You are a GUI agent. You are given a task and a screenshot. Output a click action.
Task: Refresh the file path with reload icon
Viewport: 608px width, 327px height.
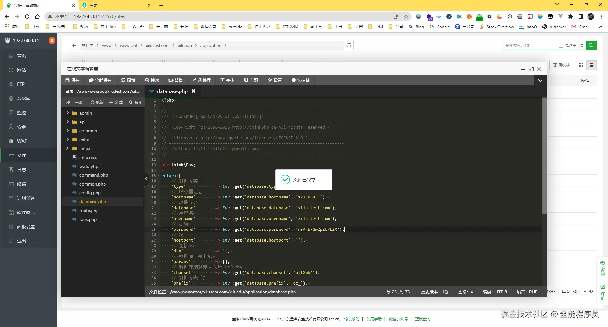(x=349, y=45)
